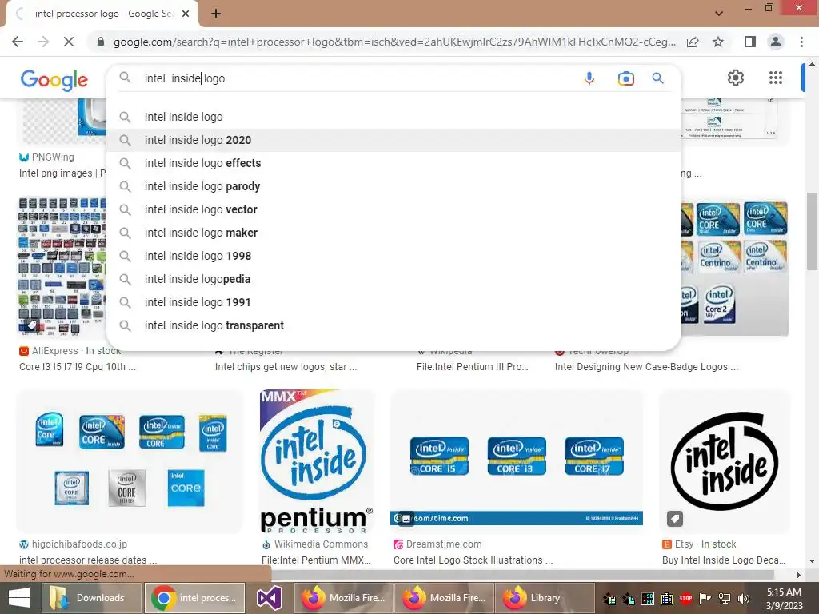This screenshot has width=819, height=614.
Task: Open Google quick settings gear
Action: click(x=736, y=78)
